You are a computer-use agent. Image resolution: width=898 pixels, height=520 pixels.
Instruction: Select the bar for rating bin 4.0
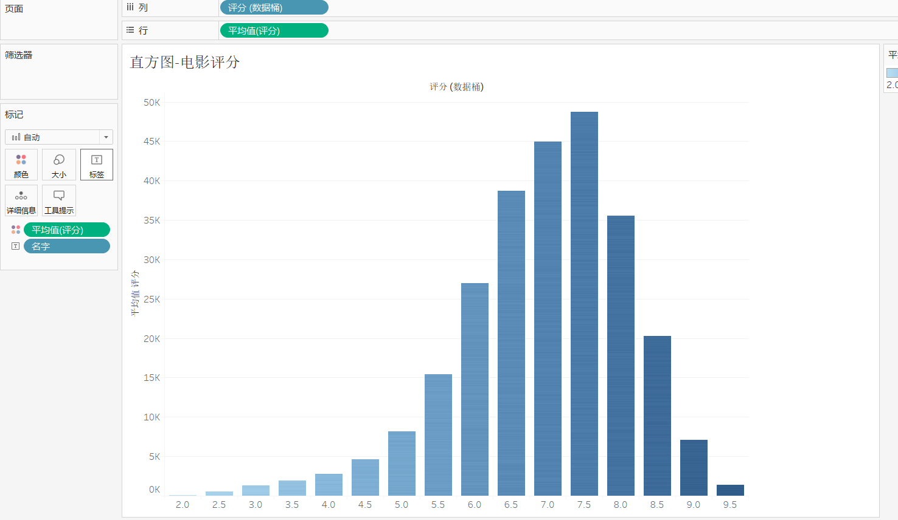[329, 485]
